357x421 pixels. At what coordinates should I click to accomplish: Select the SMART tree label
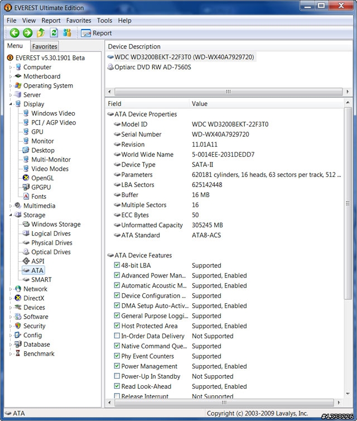point(41,280)
